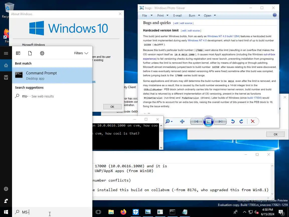Rotate image counterclockwise in Photo Viewer
This screenshot has width=289, height=217.
[x=233, y=121]
